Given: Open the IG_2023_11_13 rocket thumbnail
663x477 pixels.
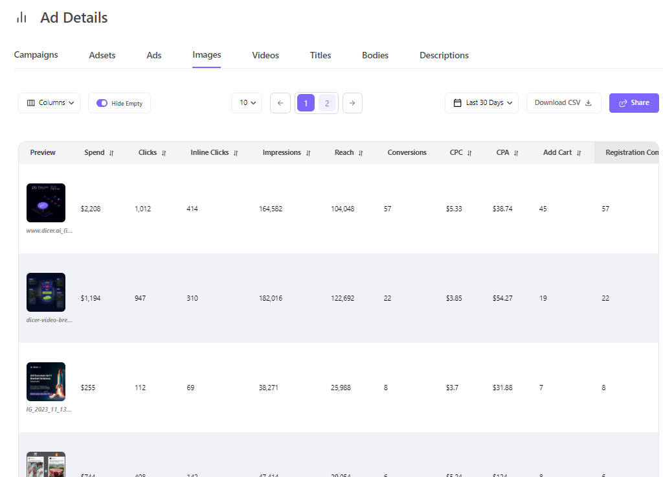Looking at the screenshot, I should [x=46, y=382].
